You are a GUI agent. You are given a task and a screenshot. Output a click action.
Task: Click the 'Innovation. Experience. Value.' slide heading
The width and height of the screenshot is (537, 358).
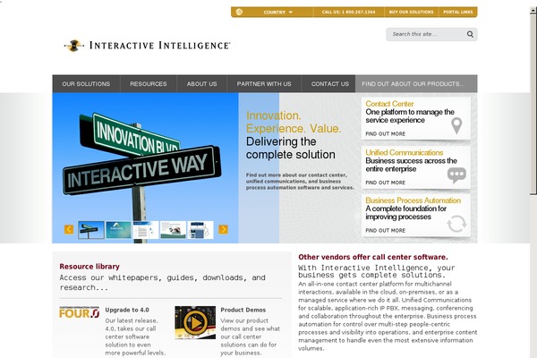coord(294,122)
